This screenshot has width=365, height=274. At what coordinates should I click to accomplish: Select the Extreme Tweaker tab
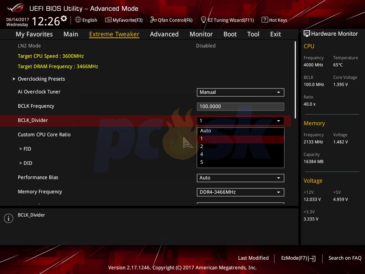[114, 34]
